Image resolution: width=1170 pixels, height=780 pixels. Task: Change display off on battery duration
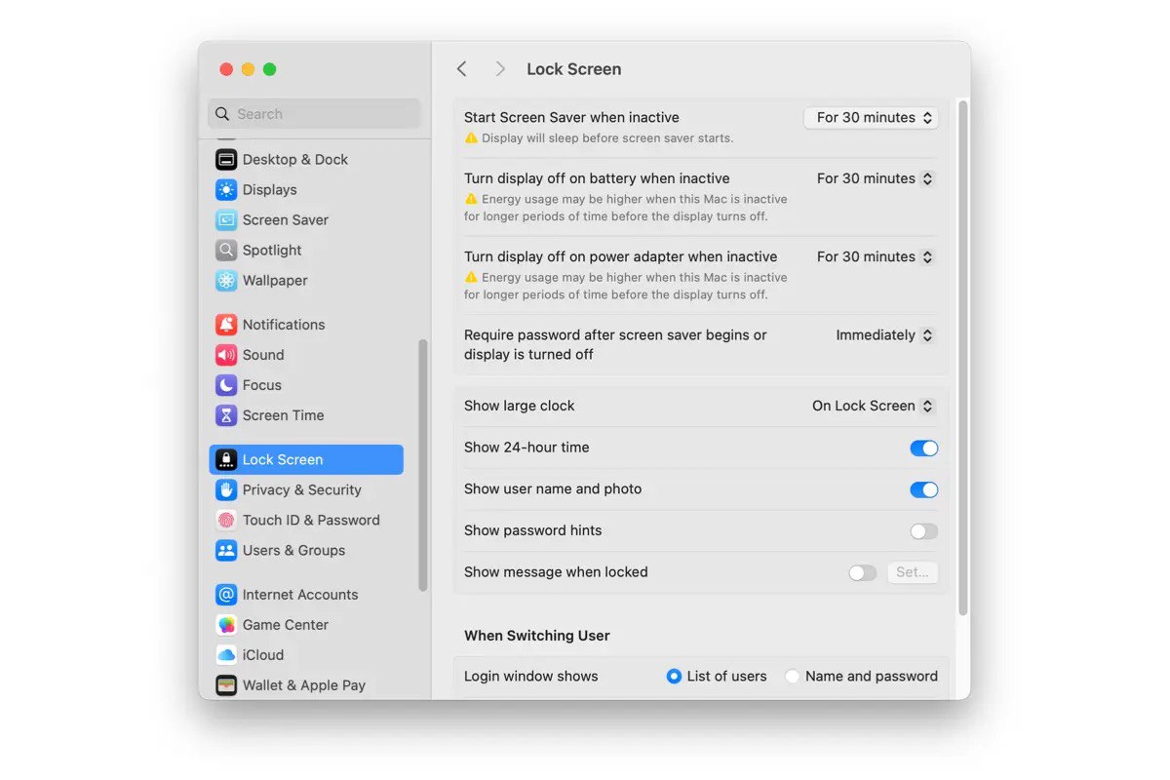coord(876,178)
